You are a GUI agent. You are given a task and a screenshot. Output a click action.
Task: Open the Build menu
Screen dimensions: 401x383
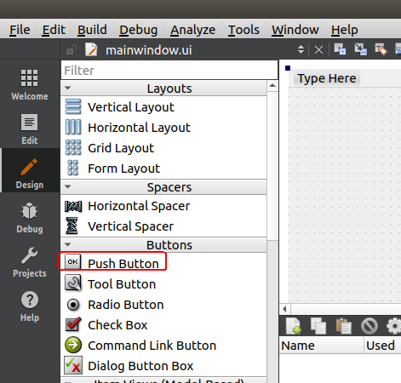(x=92, y=30)
